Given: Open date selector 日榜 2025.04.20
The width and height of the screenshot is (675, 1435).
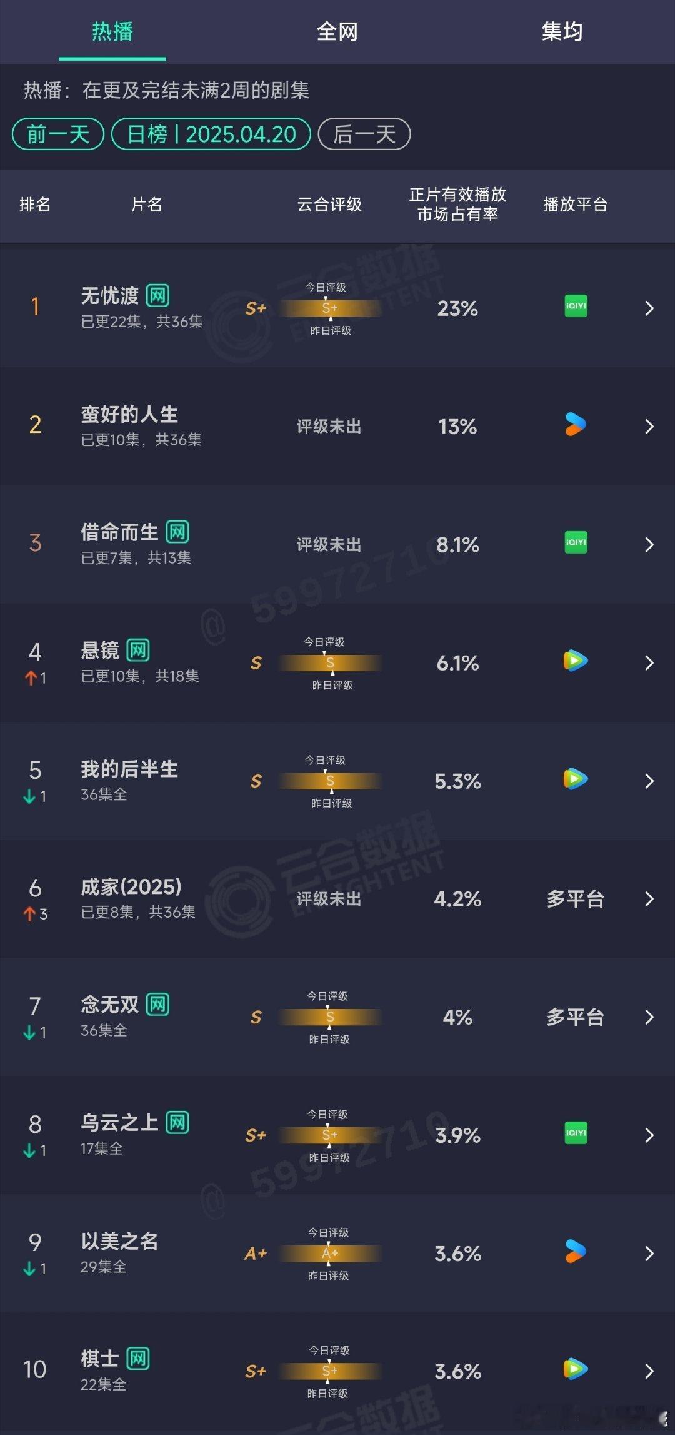Looking at the screenshot, I should point(211,134).
